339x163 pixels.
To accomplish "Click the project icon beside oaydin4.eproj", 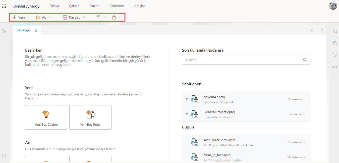I will (195, 99).
